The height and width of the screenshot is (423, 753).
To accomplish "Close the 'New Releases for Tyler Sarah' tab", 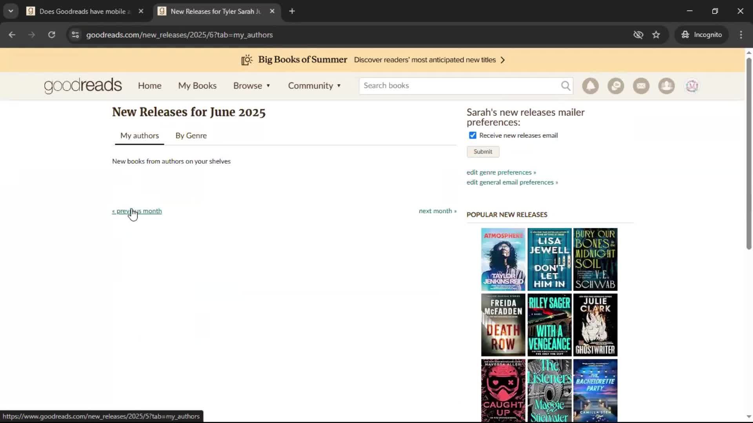I will coord(272,11).
